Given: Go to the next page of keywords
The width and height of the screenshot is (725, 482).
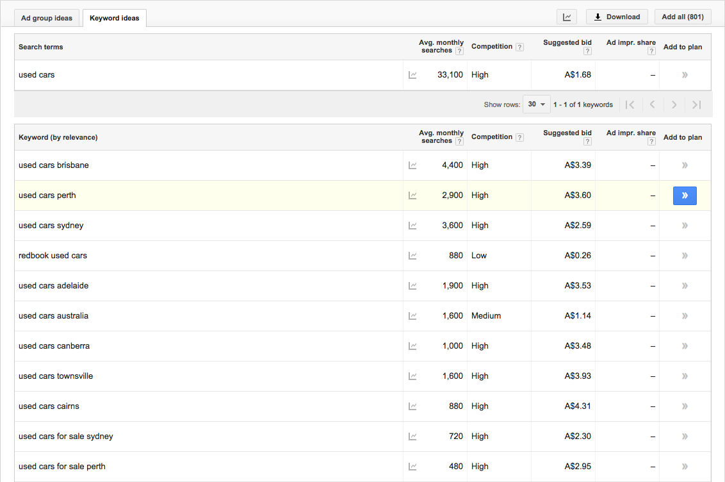Looking at the screenshot, I should 674,104.
